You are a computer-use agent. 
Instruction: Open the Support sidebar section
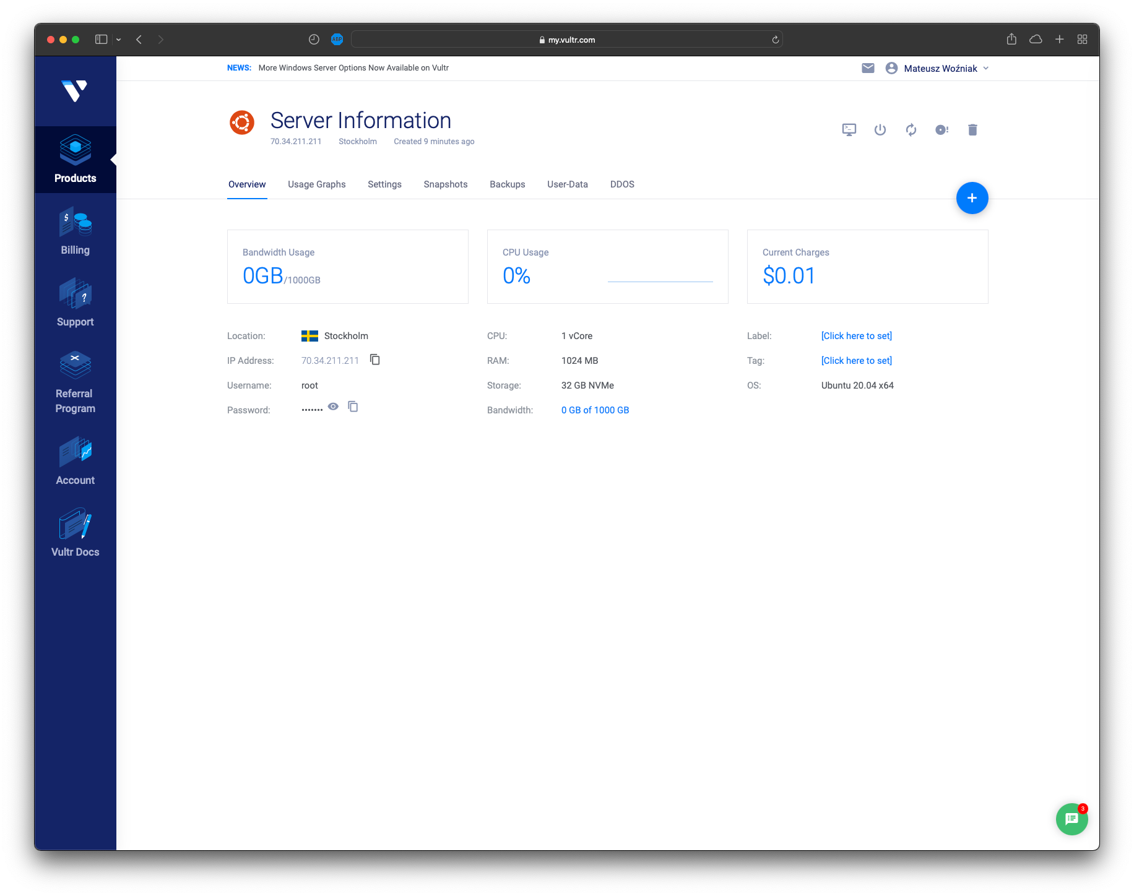click(x=75, y=303)
